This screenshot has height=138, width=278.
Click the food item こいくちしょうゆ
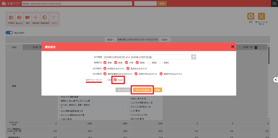(140, 115)
